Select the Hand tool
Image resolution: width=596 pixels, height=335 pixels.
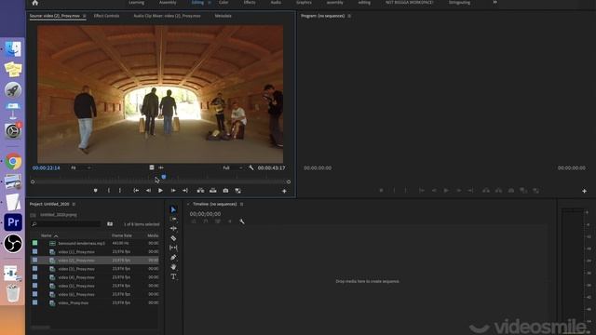click(173, 267)
